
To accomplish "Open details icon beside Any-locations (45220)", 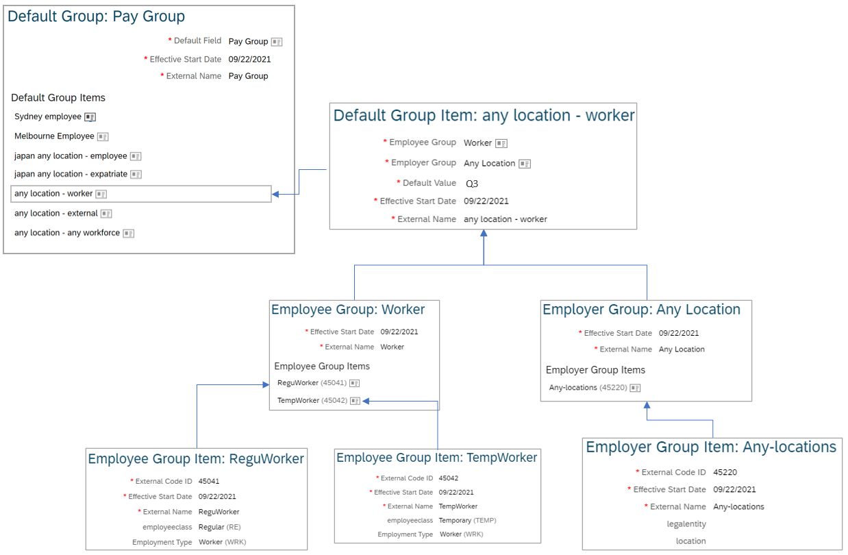I will [x=636, y=388].
